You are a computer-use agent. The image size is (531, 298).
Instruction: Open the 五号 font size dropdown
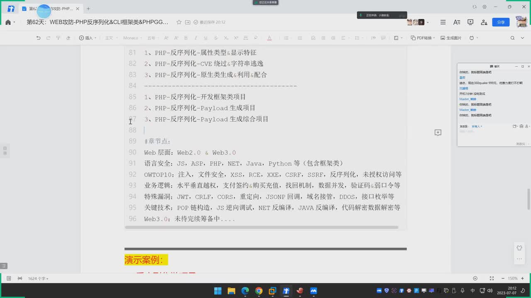point(153,38)
